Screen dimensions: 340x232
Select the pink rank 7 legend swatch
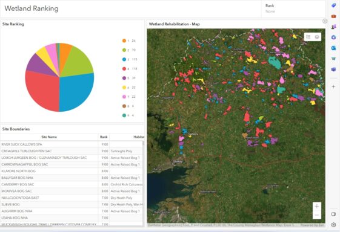(x=124, y=97)
